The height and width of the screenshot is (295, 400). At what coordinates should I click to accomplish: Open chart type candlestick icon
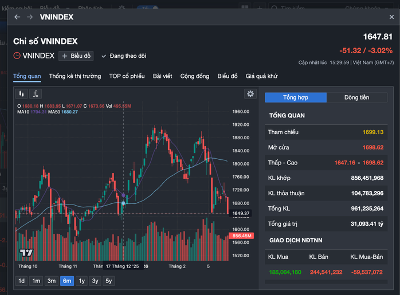[22, 94]
